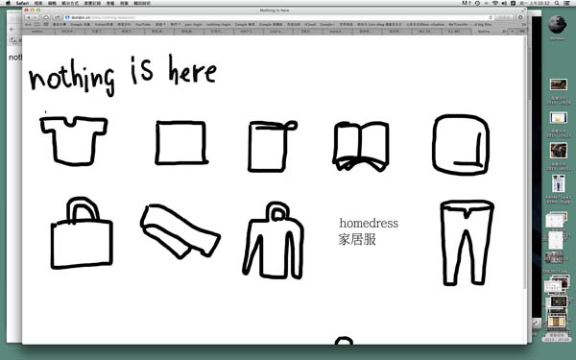Open the homedress 家居服 link
Screen dimensions: 576x360
[x=369, y=231]
